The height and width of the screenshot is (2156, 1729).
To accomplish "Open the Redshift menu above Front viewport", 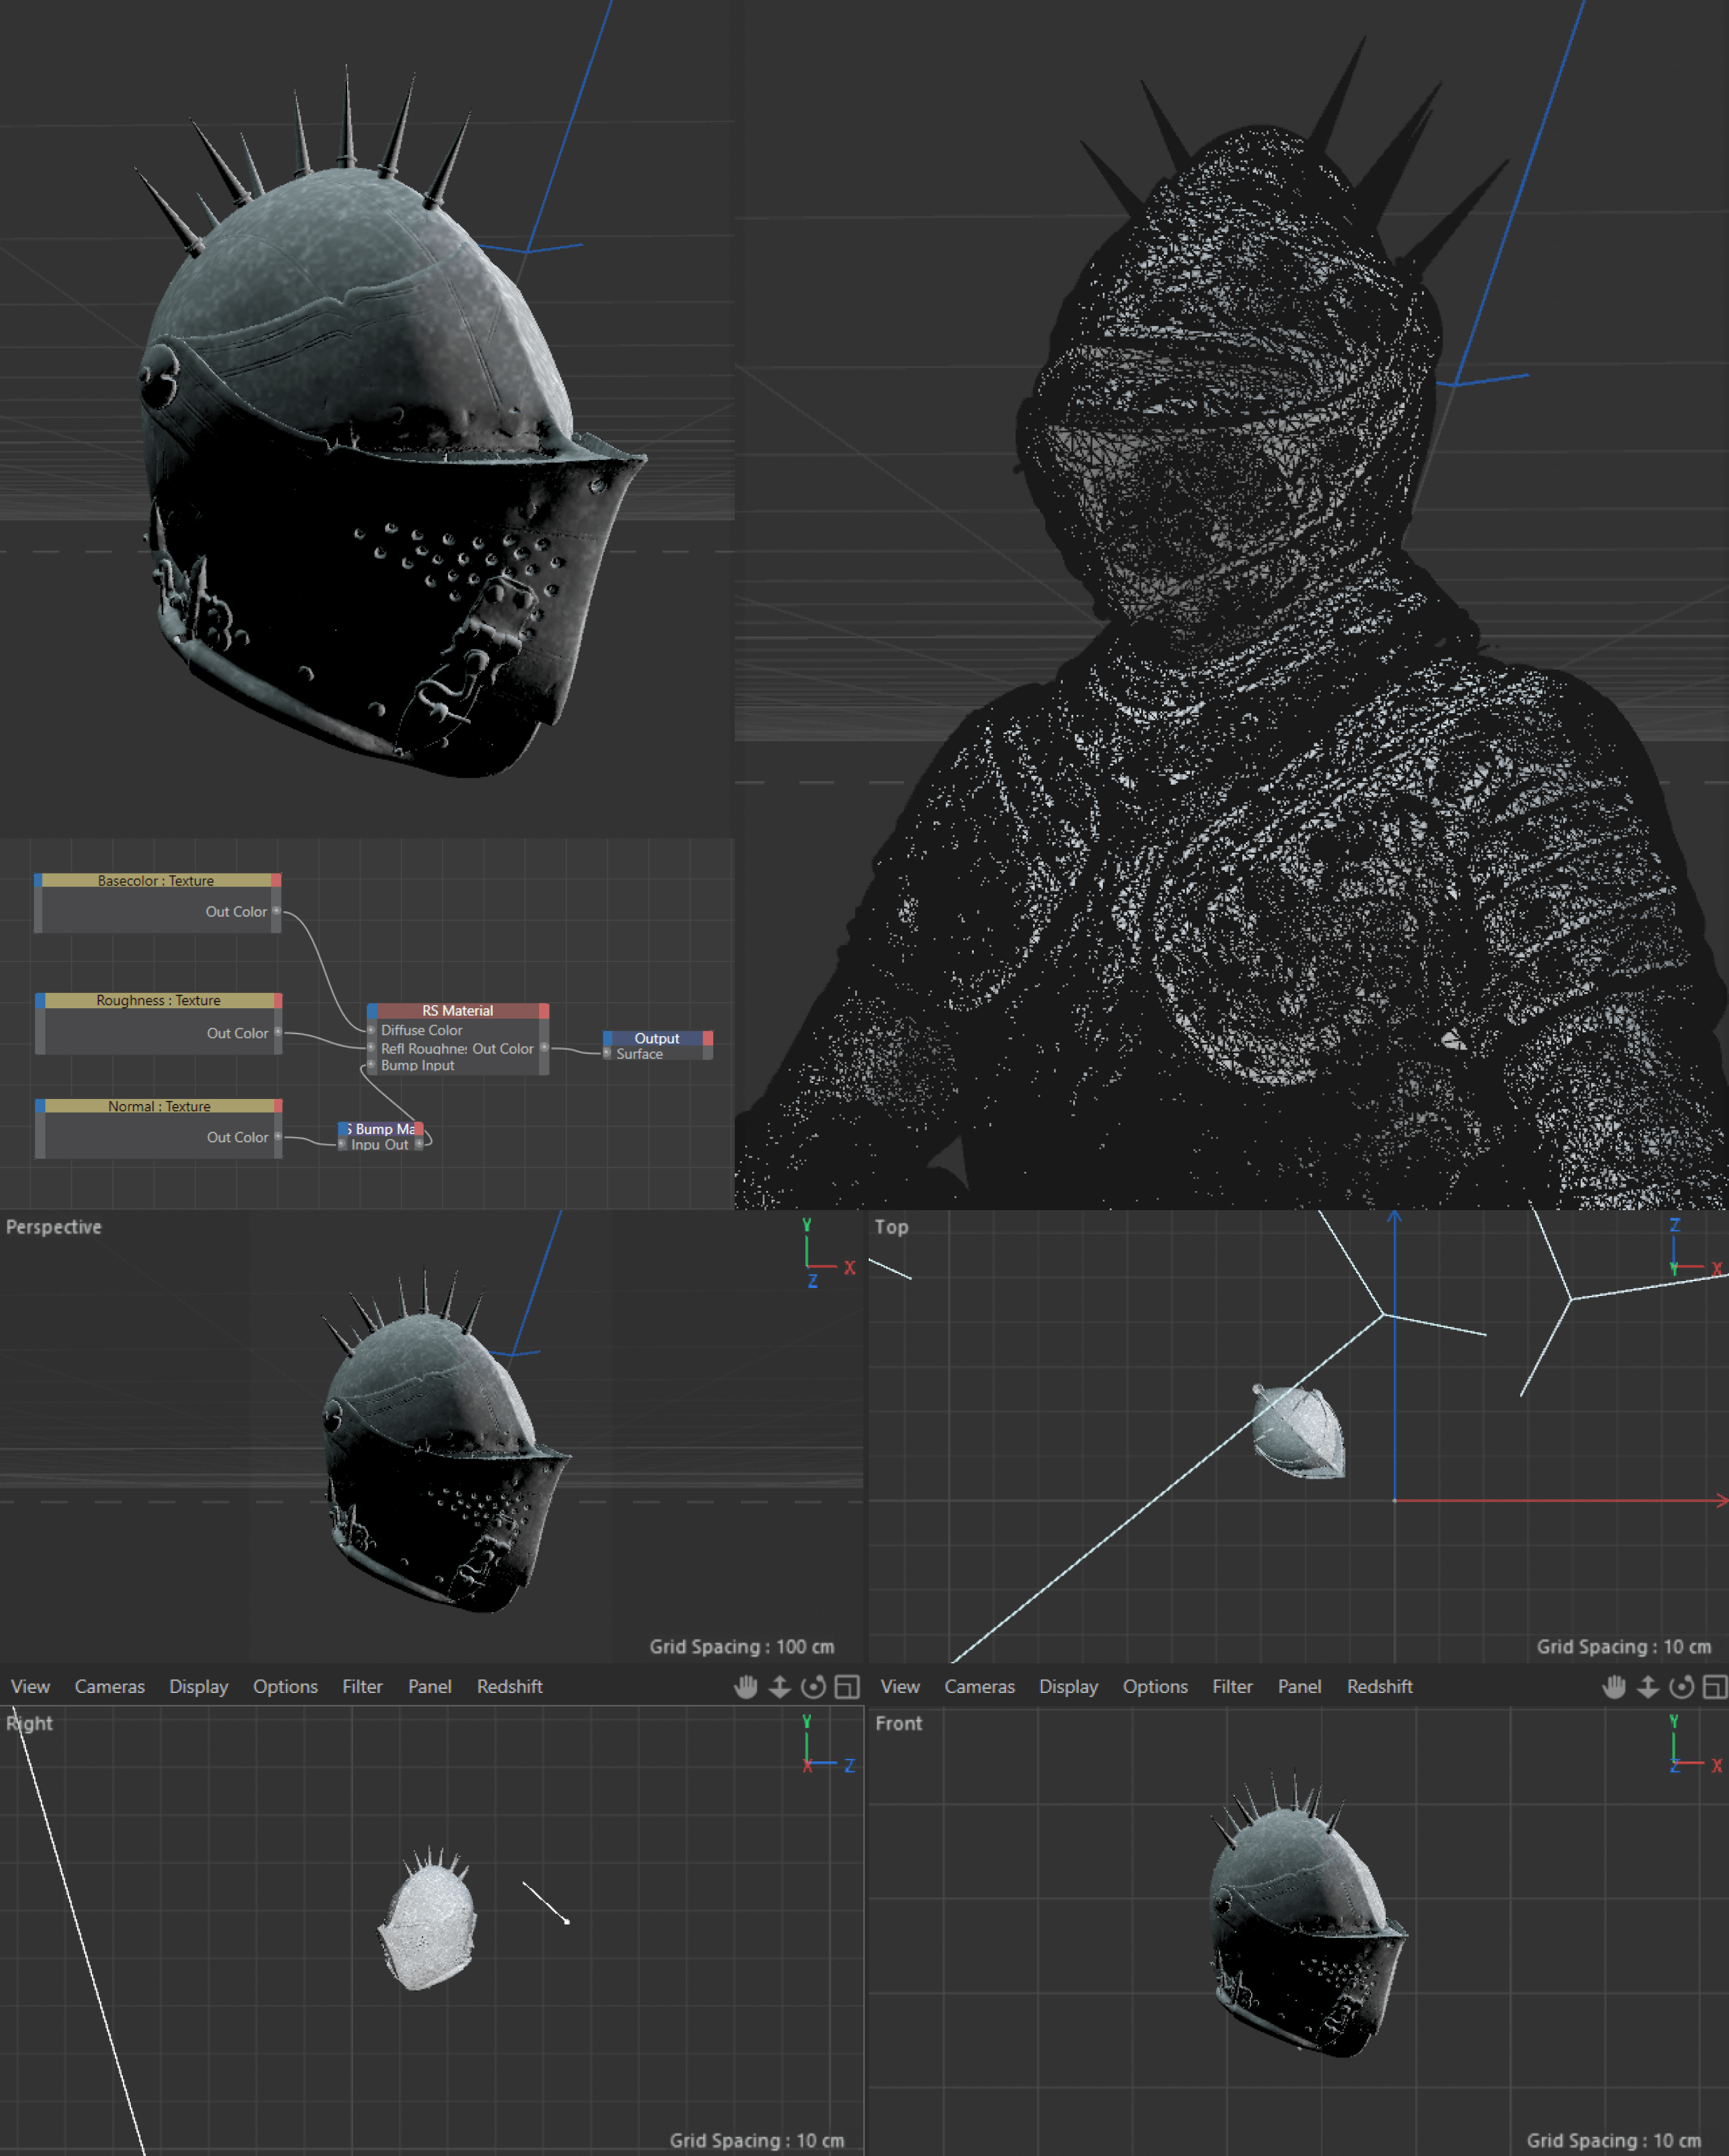I will 1379,1687.
